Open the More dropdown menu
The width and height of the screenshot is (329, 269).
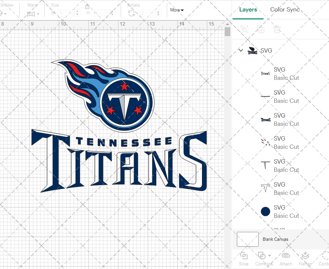pyautogui.click(x=177, y=10)
